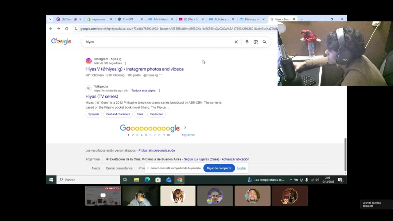Open the tab search dropdown arrow
This screenshot has height=221, width=393.
point(50,19)
